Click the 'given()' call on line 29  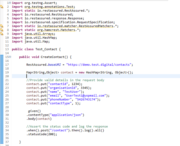[x=34, y=111]
